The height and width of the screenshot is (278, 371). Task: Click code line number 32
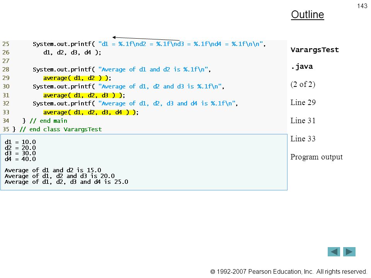pyautogui.click(x=6, y=103)
